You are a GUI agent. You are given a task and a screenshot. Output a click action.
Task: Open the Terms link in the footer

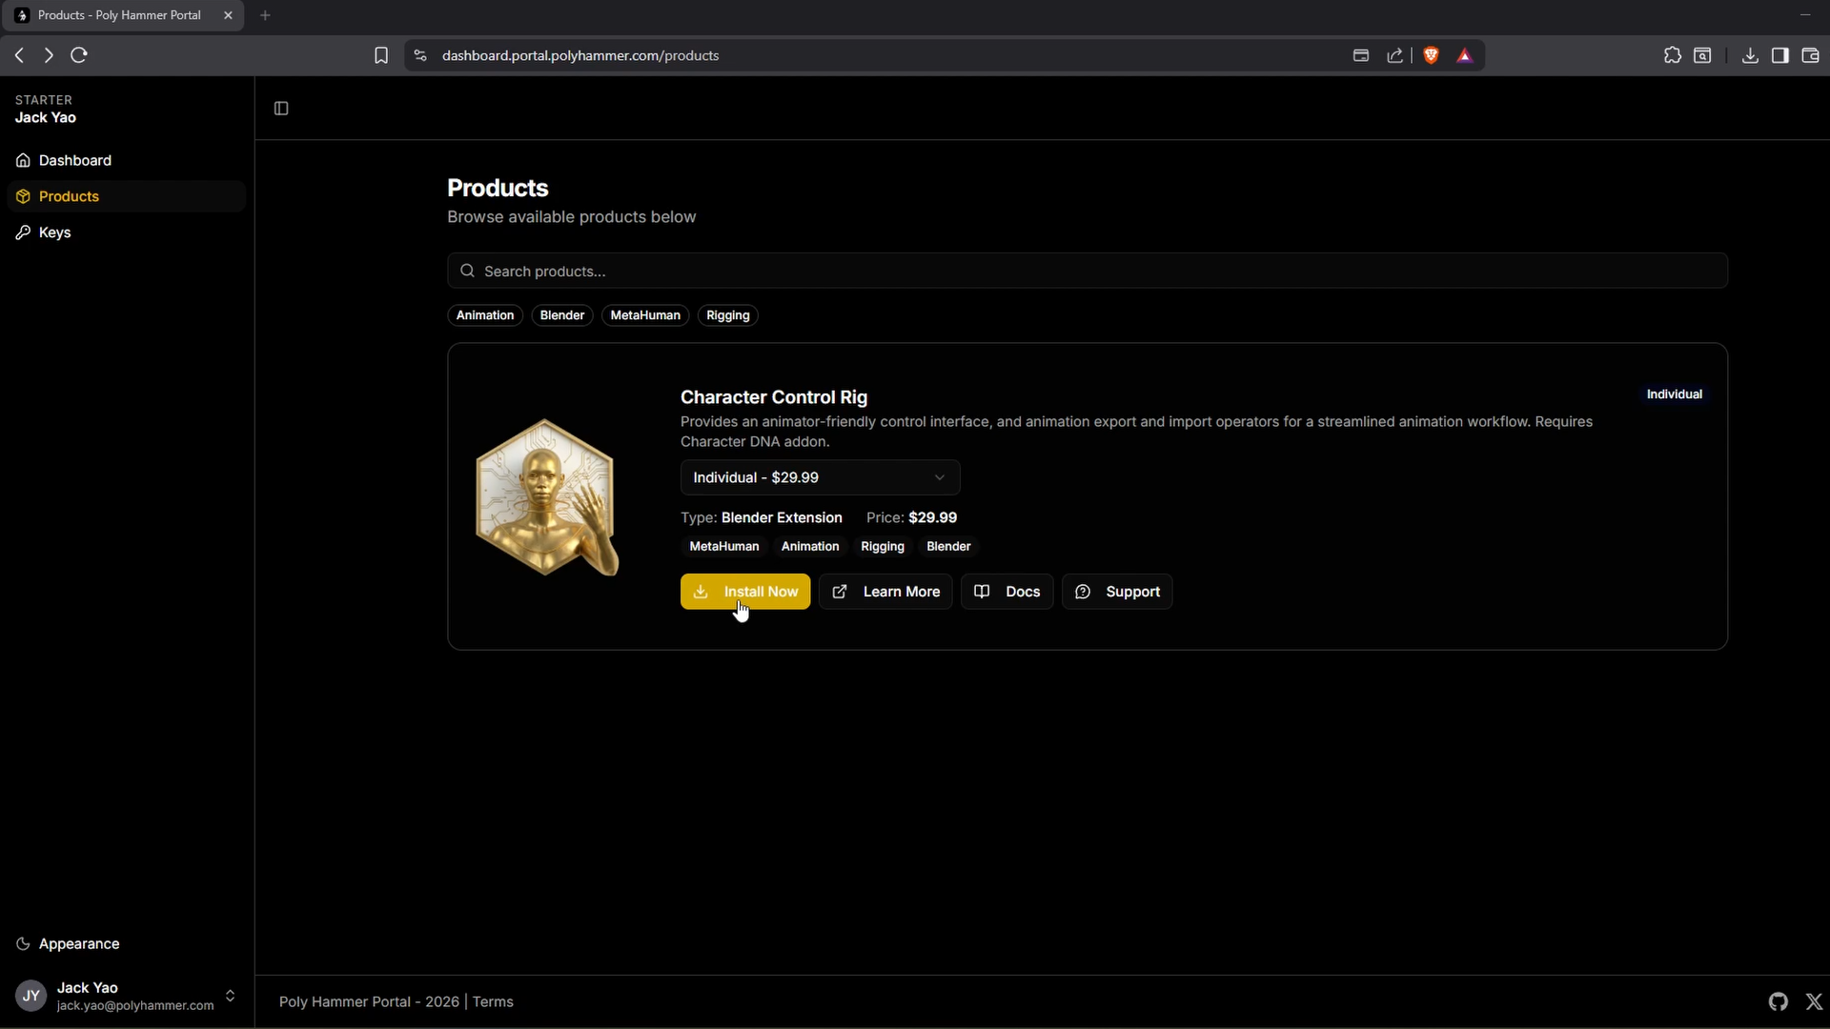coord(493,1001)
